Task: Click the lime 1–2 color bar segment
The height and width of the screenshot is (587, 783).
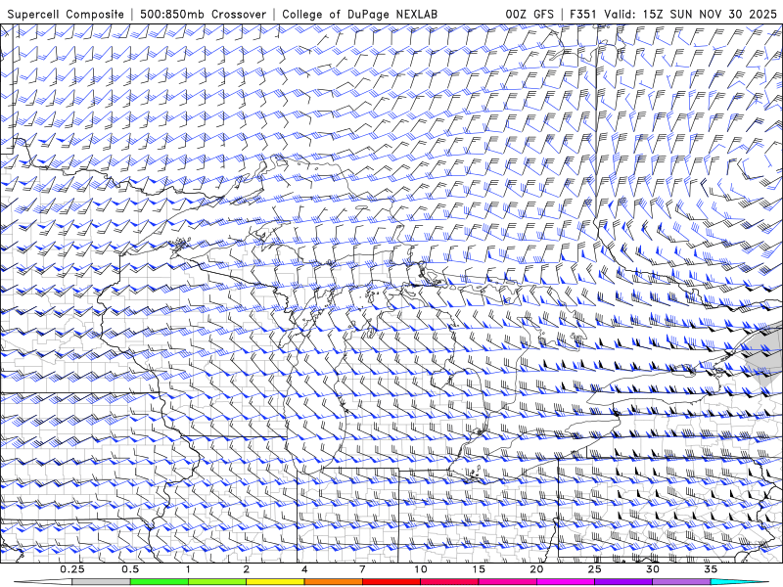Action: 217,582
